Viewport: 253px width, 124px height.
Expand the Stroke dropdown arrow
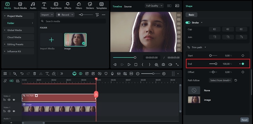coord(202,23)
